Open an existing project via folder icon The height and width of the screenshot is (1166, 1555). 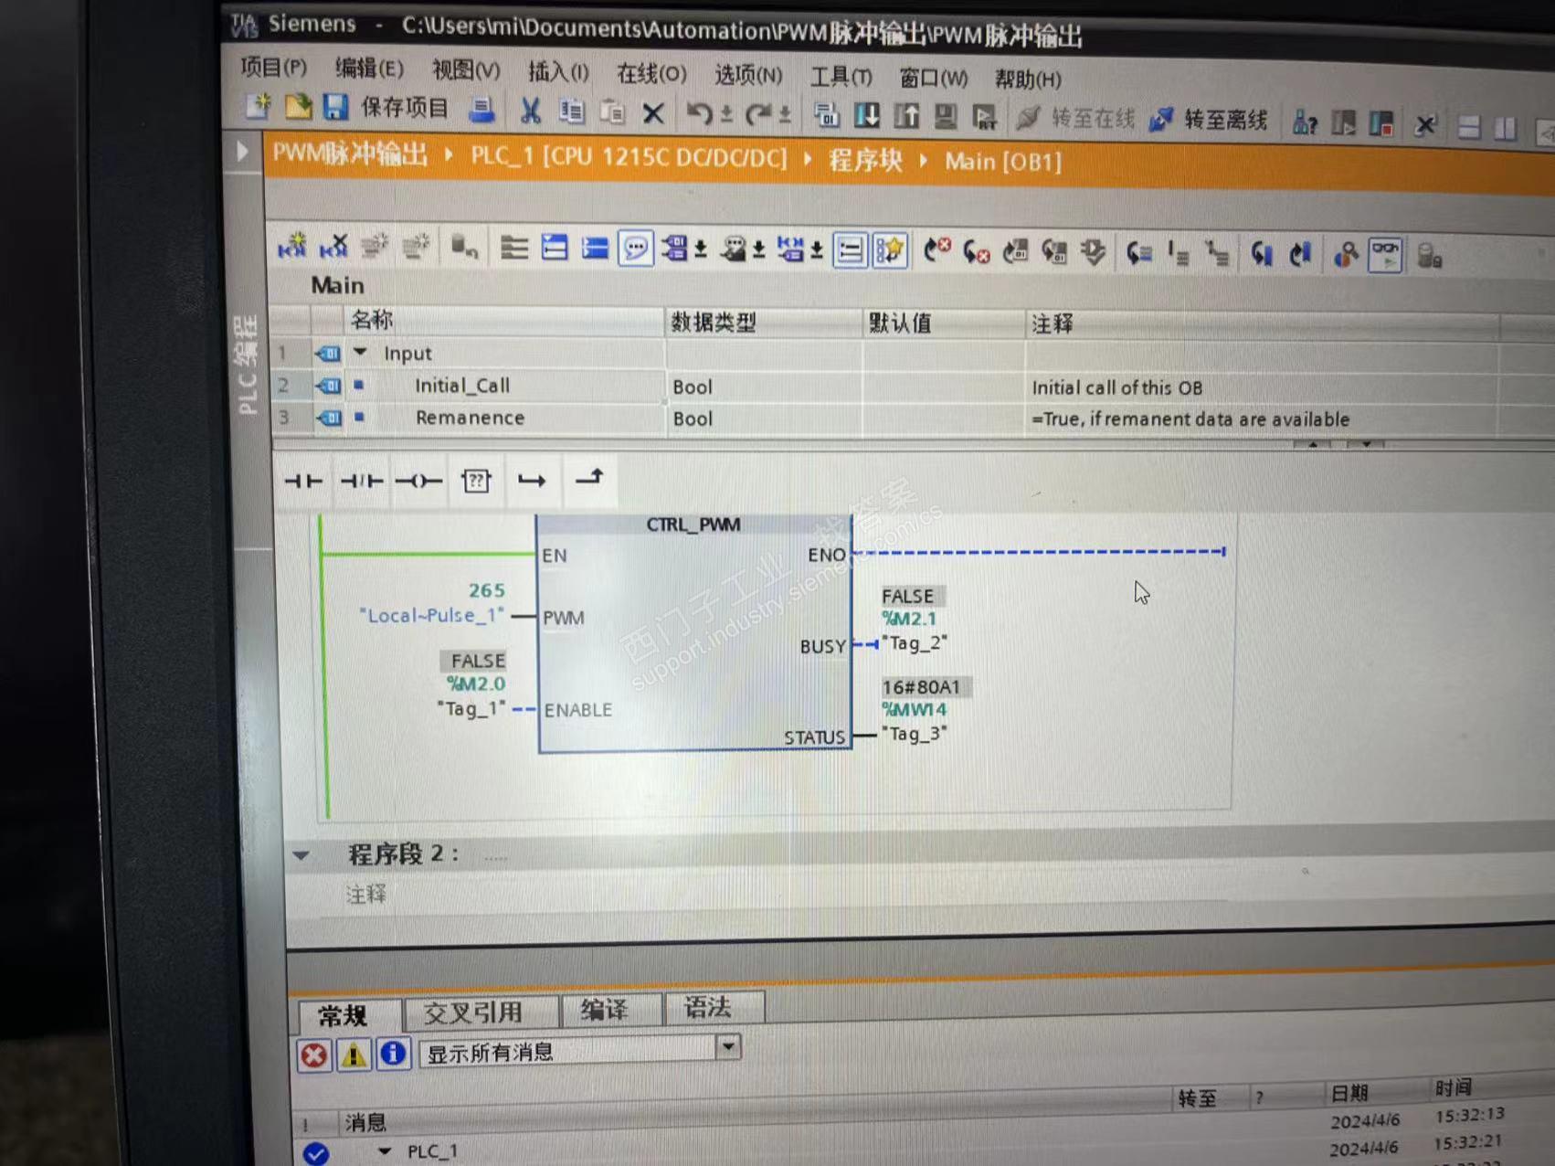click(x=298, y=107)
